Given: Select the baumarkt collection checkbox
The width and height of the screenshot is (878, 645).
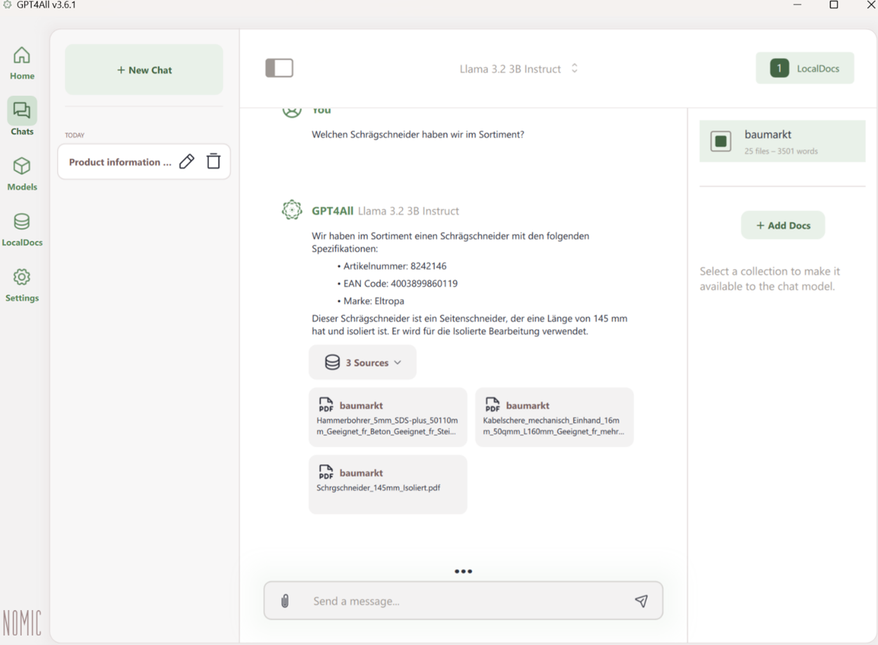Looking at the screenshot, I should pyautogui.click(x=720, y=141).
